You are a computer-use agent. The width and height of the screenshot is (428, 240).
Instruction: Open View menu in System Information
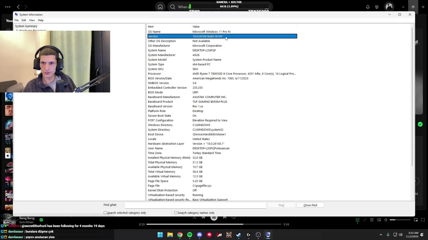[x=32, y=20]
